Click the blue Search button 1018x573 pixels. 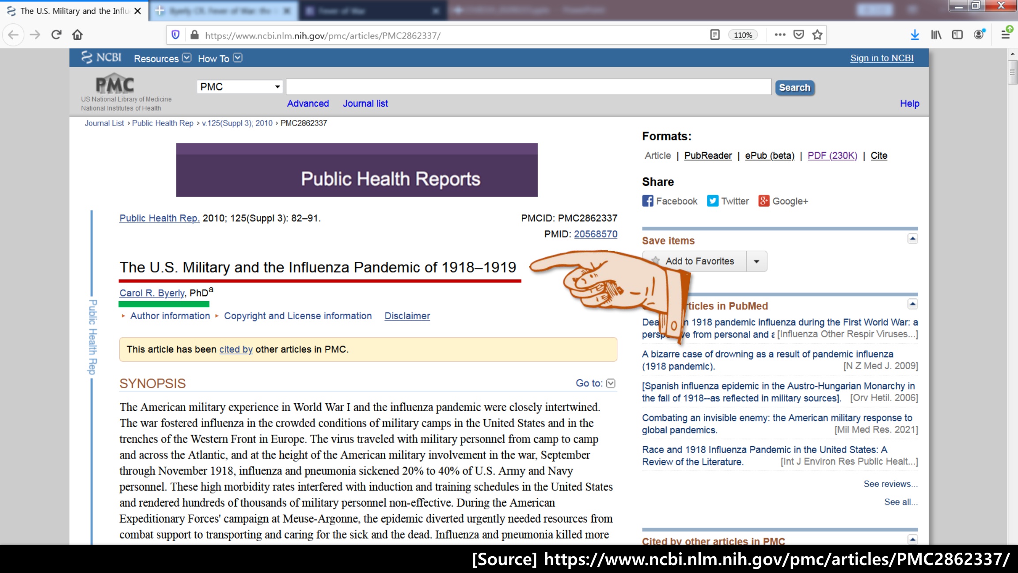[x=794, y=88]
